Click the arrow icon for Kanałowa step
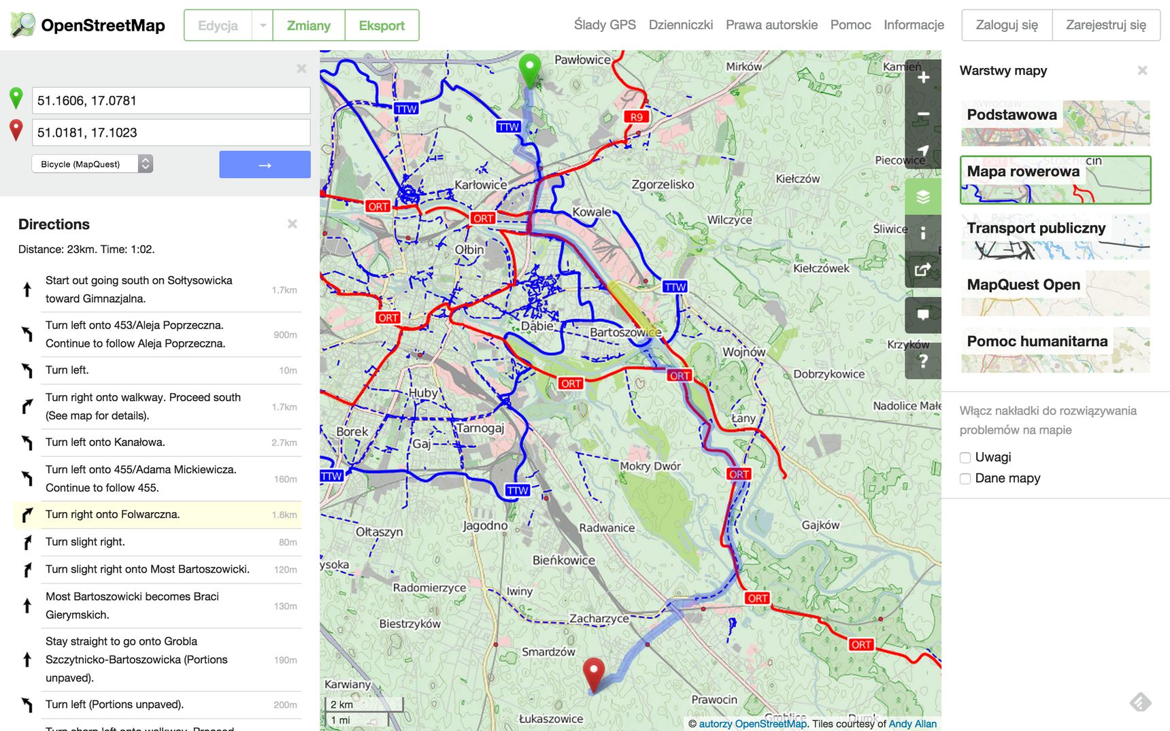This screenshot has height=731, width=1170. click(x=27, y=443)
